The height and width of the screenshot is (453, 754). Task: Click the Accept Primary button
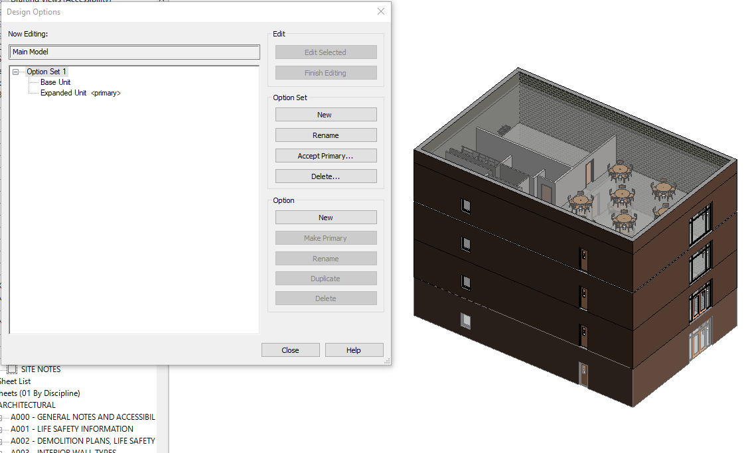pyautogui.click(x=325, y=155)
